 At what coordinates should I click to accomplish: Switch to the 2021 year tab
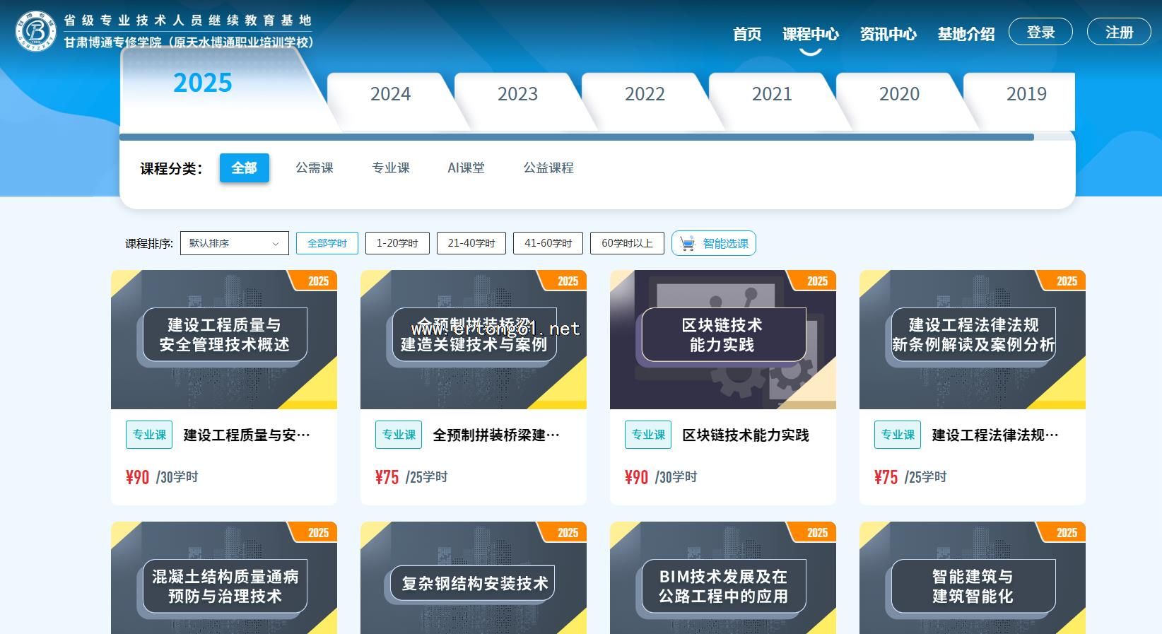point(771,94)
